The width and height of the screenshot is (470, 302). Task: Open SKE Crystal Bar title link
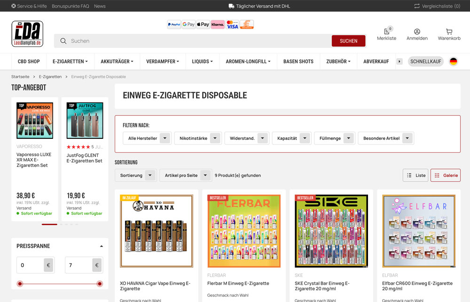pos(322,286)
